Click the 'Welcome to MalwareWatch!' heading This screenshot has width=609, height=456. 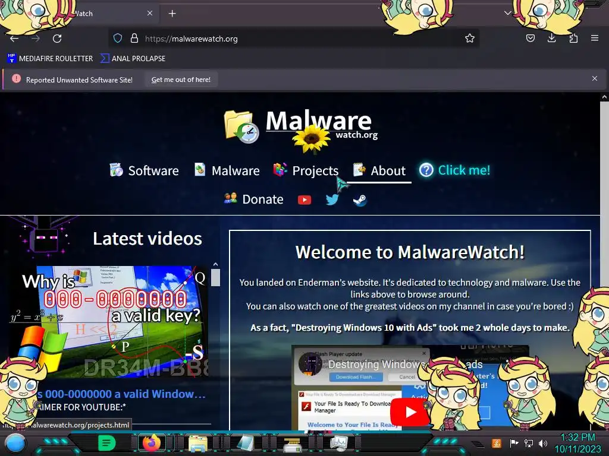click(x=410, y=252)
